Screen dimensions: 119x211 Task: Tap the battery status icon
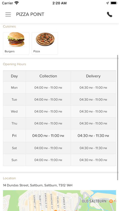click(114, 3)
